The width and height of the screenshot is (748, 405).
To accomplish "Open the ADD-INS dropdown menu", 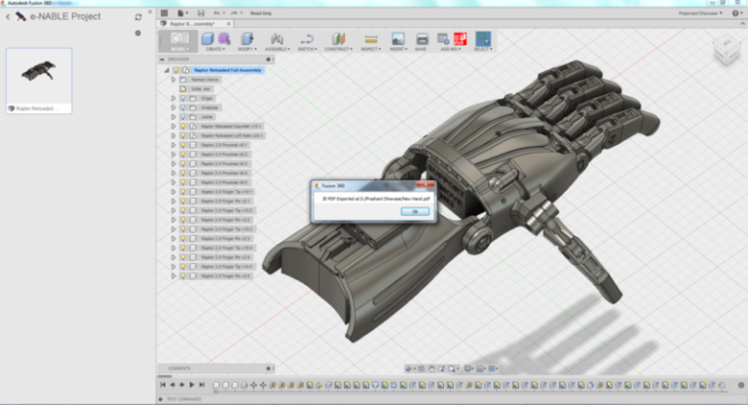I will coord(450,49).
